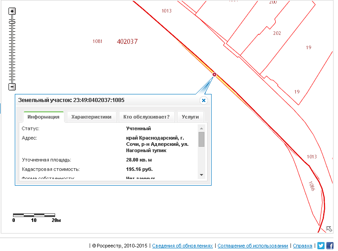338x251 pixels.
Task: Click parcel label 1081 on map
Action: 98,41
